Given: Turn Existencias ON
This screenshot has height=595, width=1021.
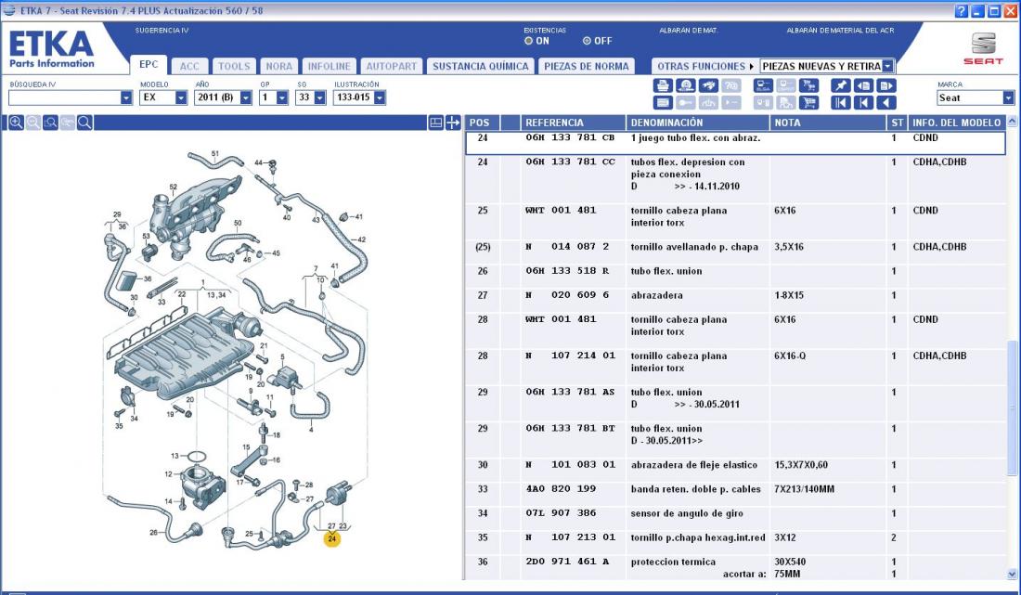Looking at the screenshot, I should click(x=529, y=41).
